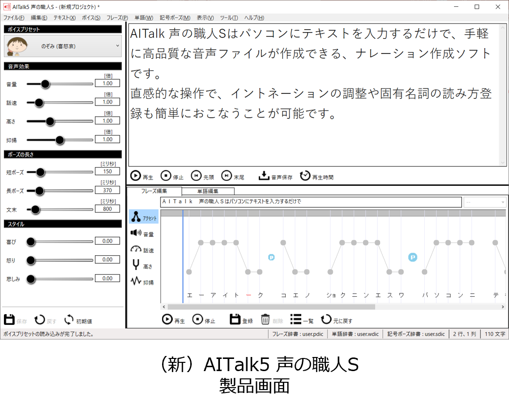
Task: Click inside the main narration text area
Action: (x=314, y=95)
